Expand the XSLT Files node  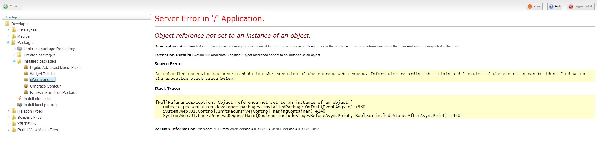click(8, 123)
